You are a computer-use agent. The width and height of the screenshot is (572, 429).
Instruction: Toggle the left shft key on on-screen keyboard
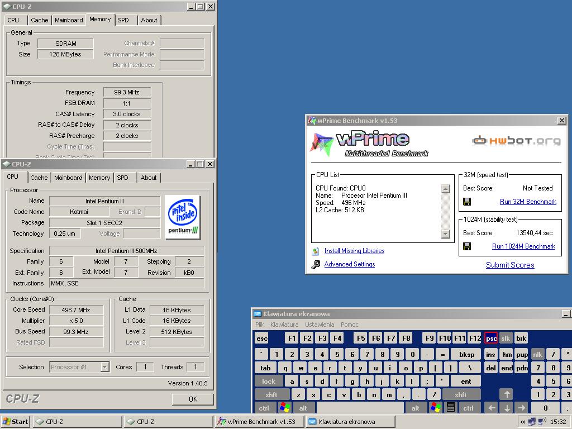272,394
